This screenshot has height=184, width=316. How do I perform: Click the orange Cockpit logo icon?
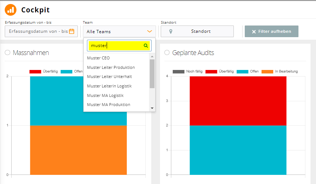coord(11,9)
